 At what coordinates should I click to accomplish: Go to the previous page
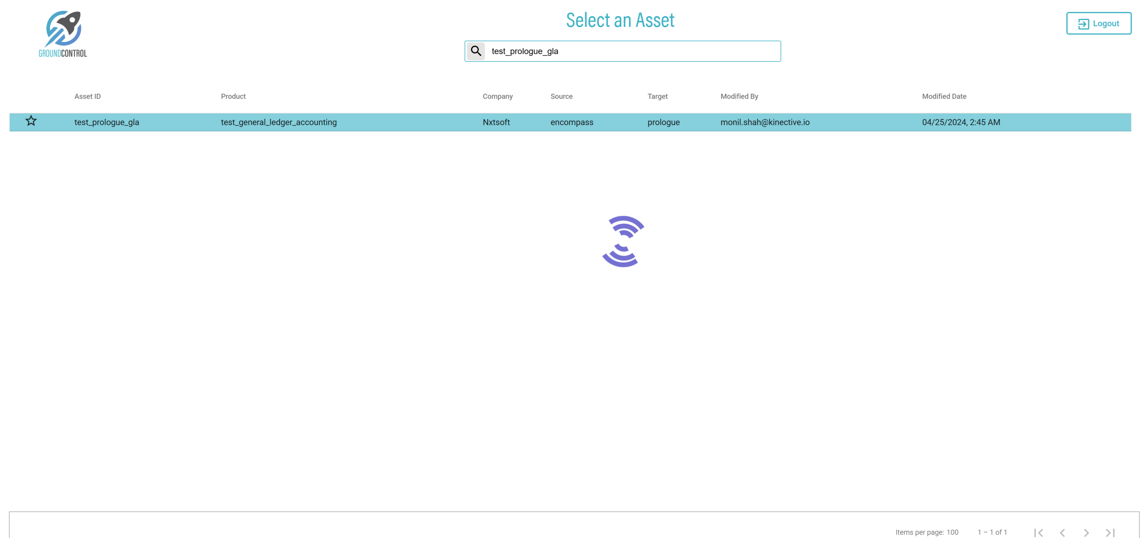[x=1063, y=532]
